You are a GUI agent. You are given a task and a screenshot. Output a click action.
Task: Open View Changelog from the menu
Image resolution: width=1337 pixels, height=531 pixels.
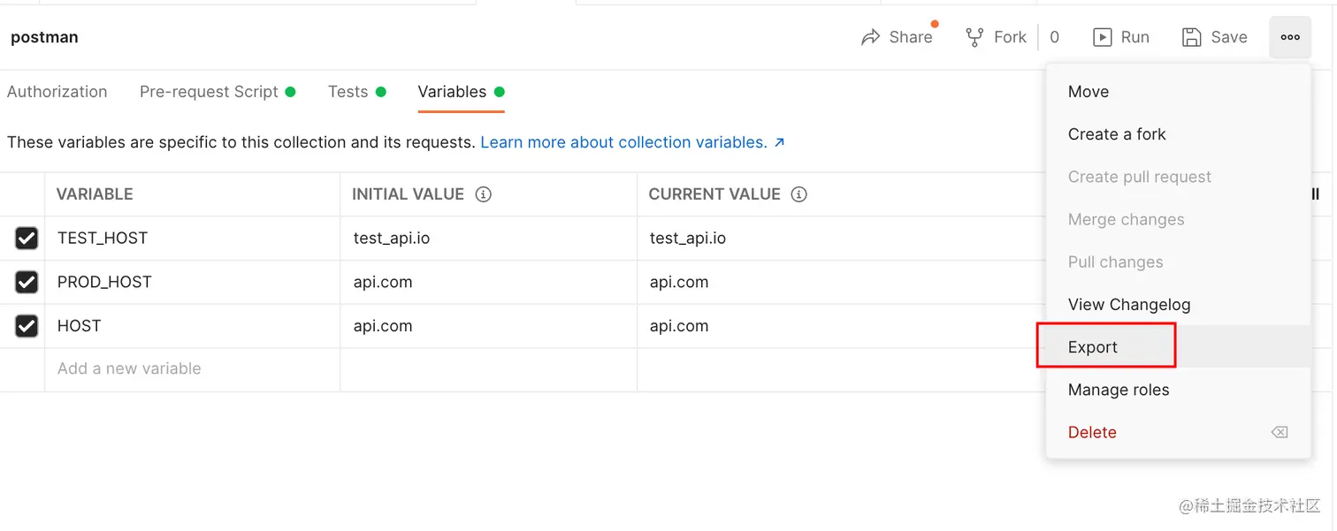[1129, 305]
